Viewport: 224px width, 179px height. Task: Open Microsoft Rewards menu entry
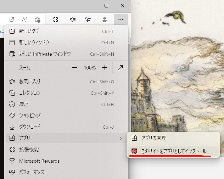(66, 161)
